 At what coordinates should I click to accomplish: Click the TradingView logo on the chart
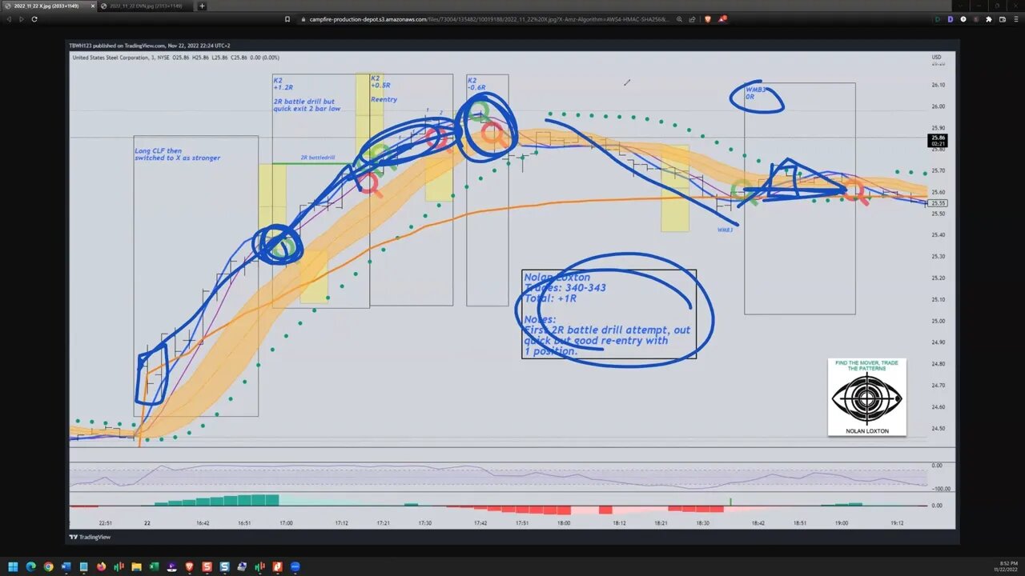pyautogui.click(x=90, y=537)
